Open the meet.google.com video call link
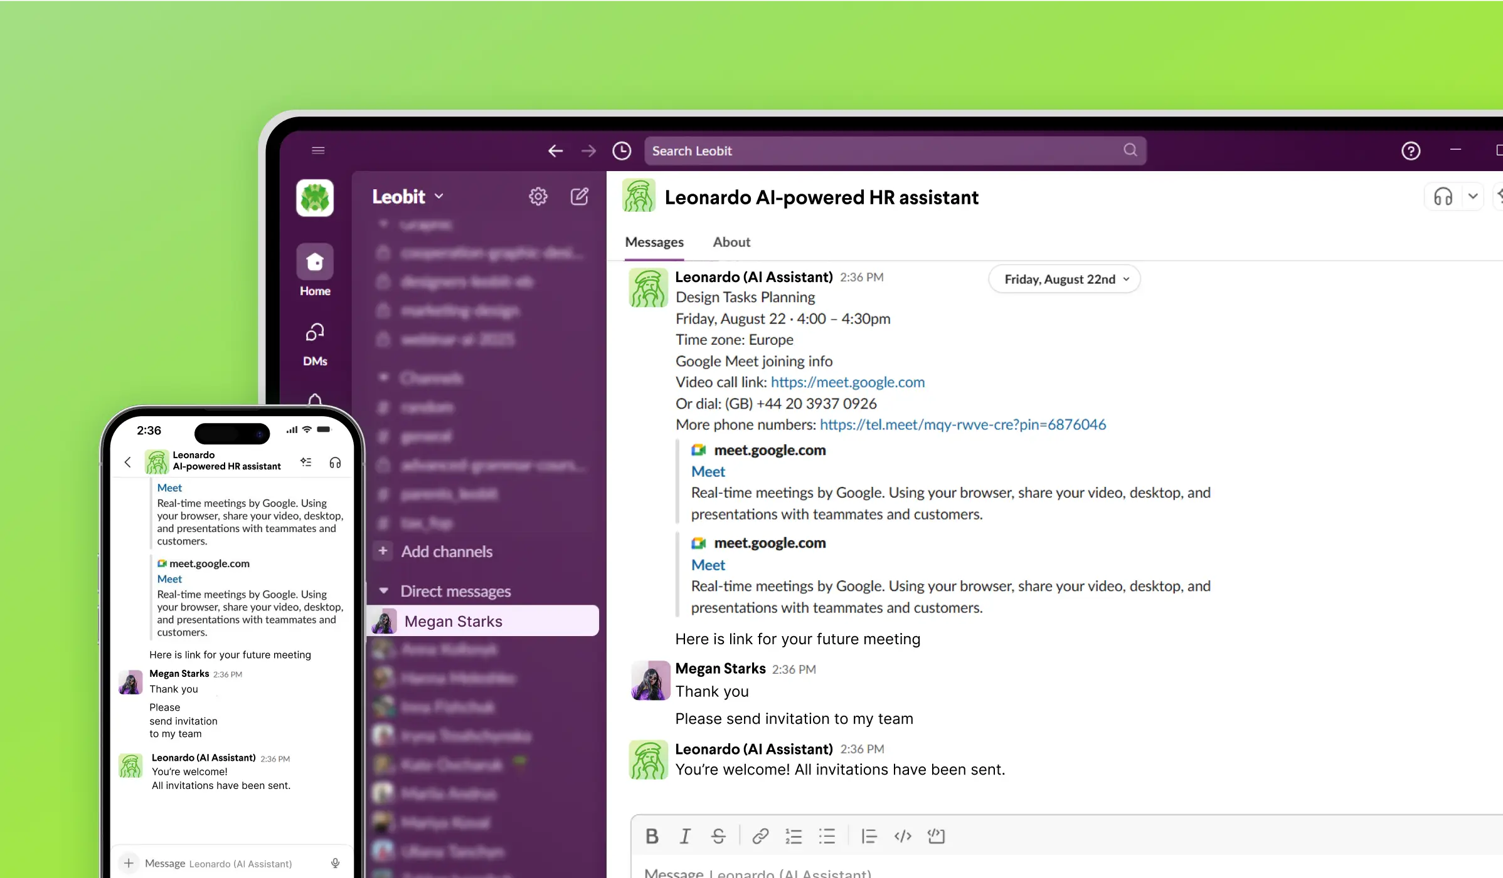Screen dimensions: 1503x878 click(x=847, y=382)
